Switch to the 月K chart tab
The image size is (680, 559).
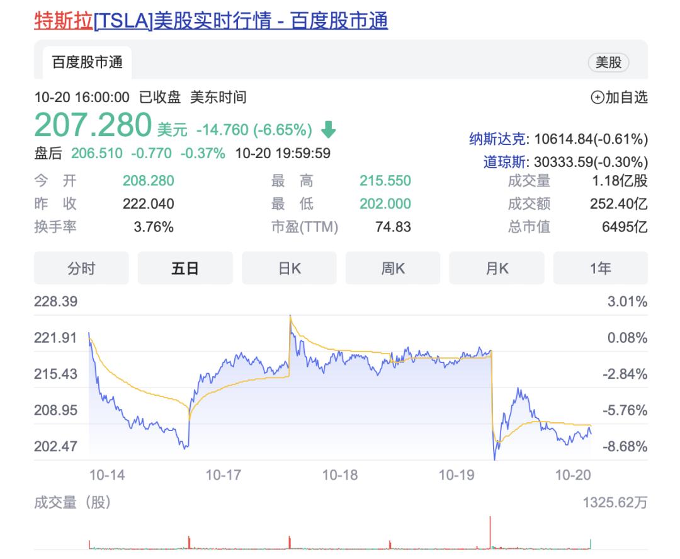point(497,268)
